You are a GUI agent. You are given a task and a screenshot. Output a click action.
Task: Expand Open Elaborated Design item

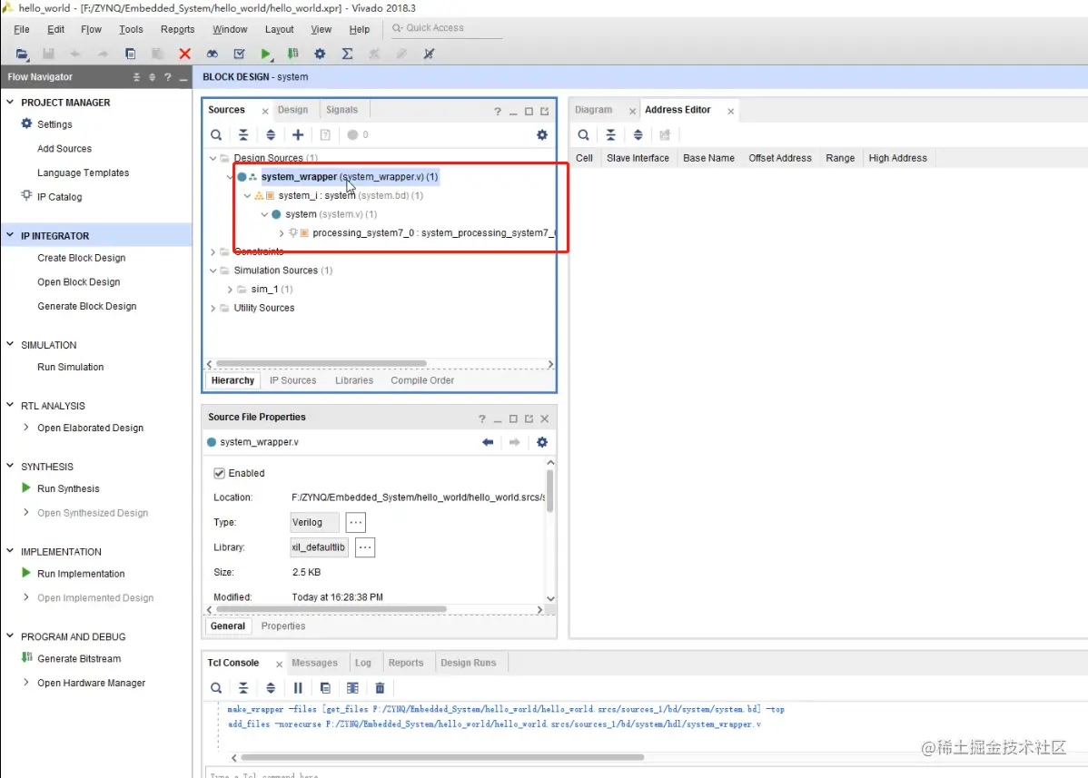(26, 428)
